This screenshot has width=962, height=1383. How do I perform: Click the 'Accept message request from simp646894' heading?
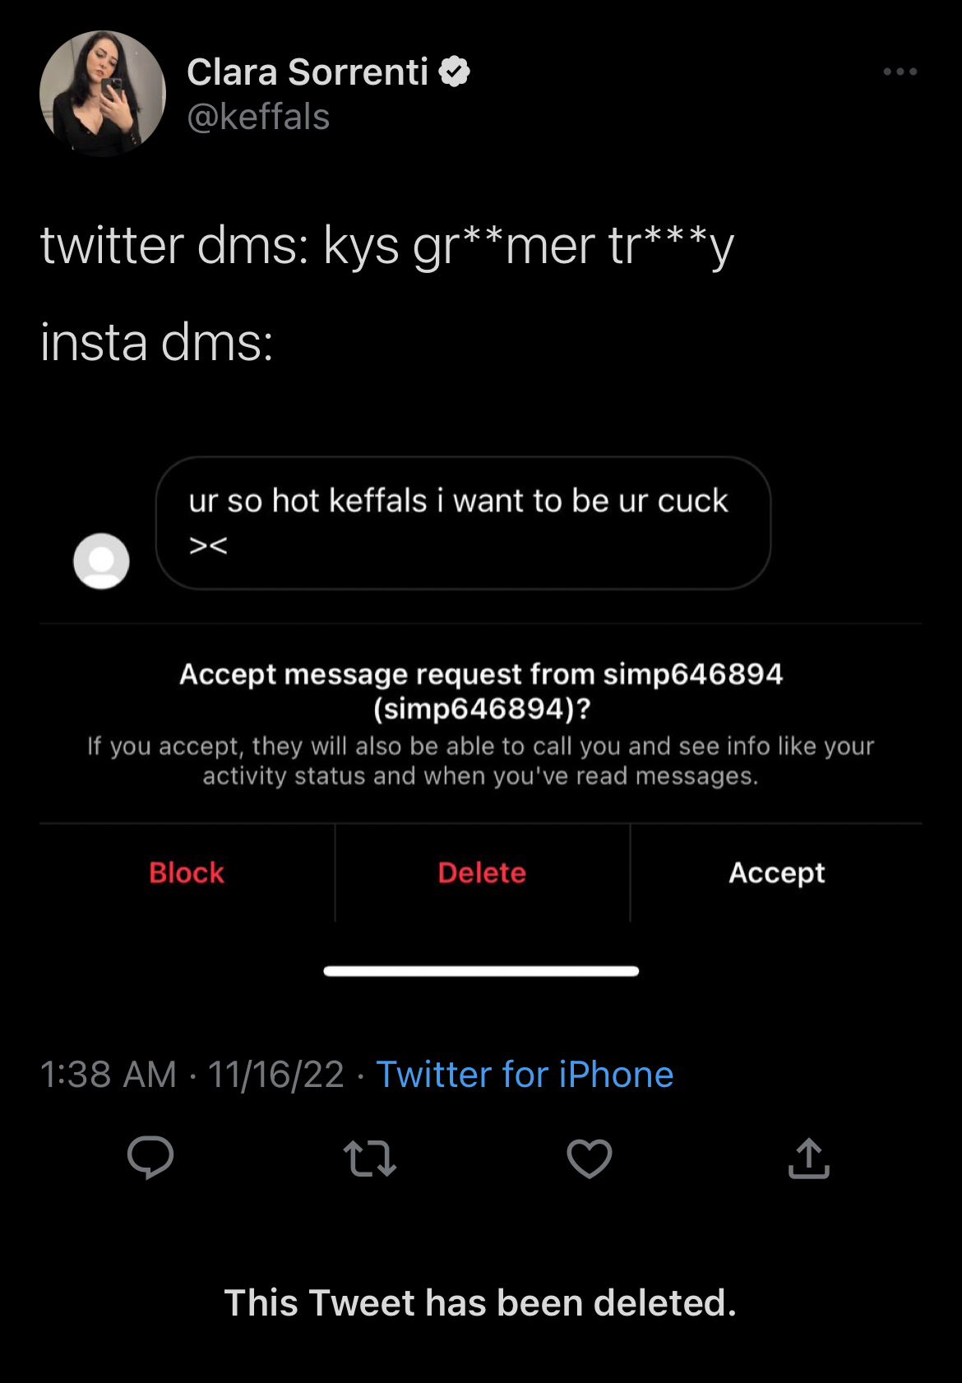point(481,691)
